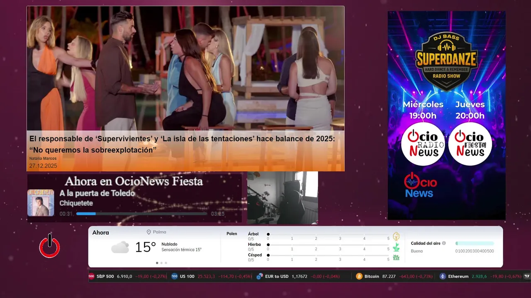
Task: Click the TradingView logo in ticker
Action: pos(527,276)
